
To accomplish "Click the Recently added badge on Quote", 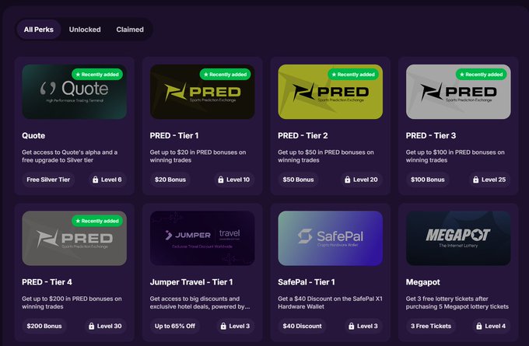I will click(x=97, y=74).
